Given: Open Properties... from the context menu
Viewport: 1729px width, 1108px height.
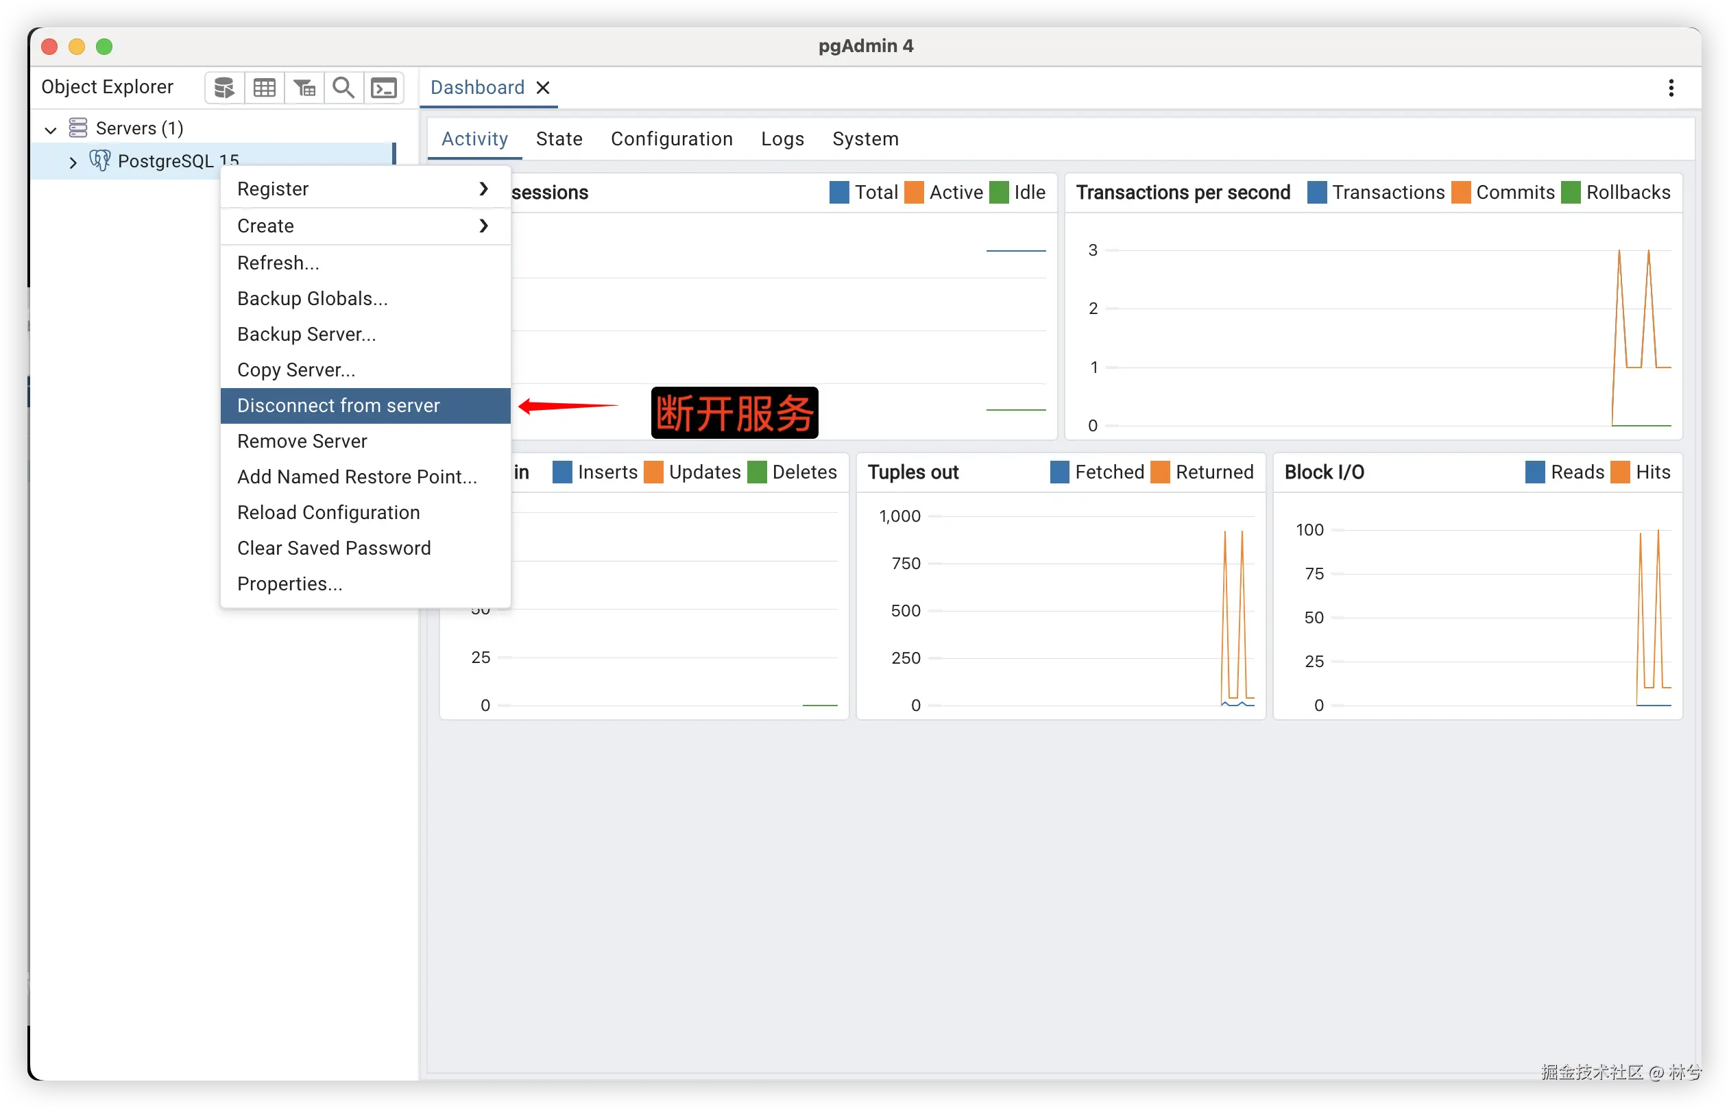Looking at the screenshot, I should (x=290, y=583).
